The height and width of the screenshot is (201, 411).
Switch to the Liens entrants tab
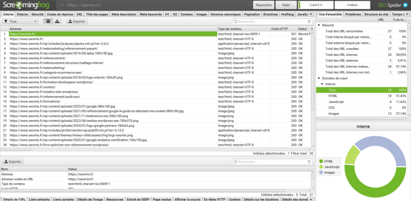tap(39, 199)
